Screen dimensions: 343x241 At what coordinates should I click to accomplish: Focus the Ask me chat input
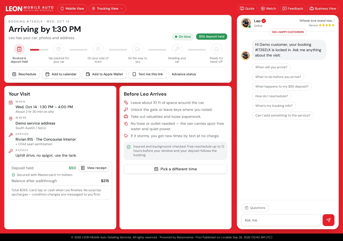point(281,220)
